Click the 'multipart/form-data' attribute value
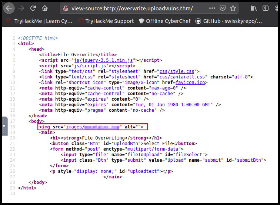Screen dimensions: 280x205 (x=153, y=149)
